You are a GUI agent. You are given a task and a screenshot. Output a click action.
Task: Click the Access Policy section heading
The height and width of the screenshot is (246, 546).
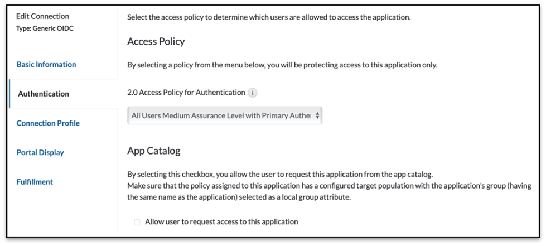(x=156, y=41)
